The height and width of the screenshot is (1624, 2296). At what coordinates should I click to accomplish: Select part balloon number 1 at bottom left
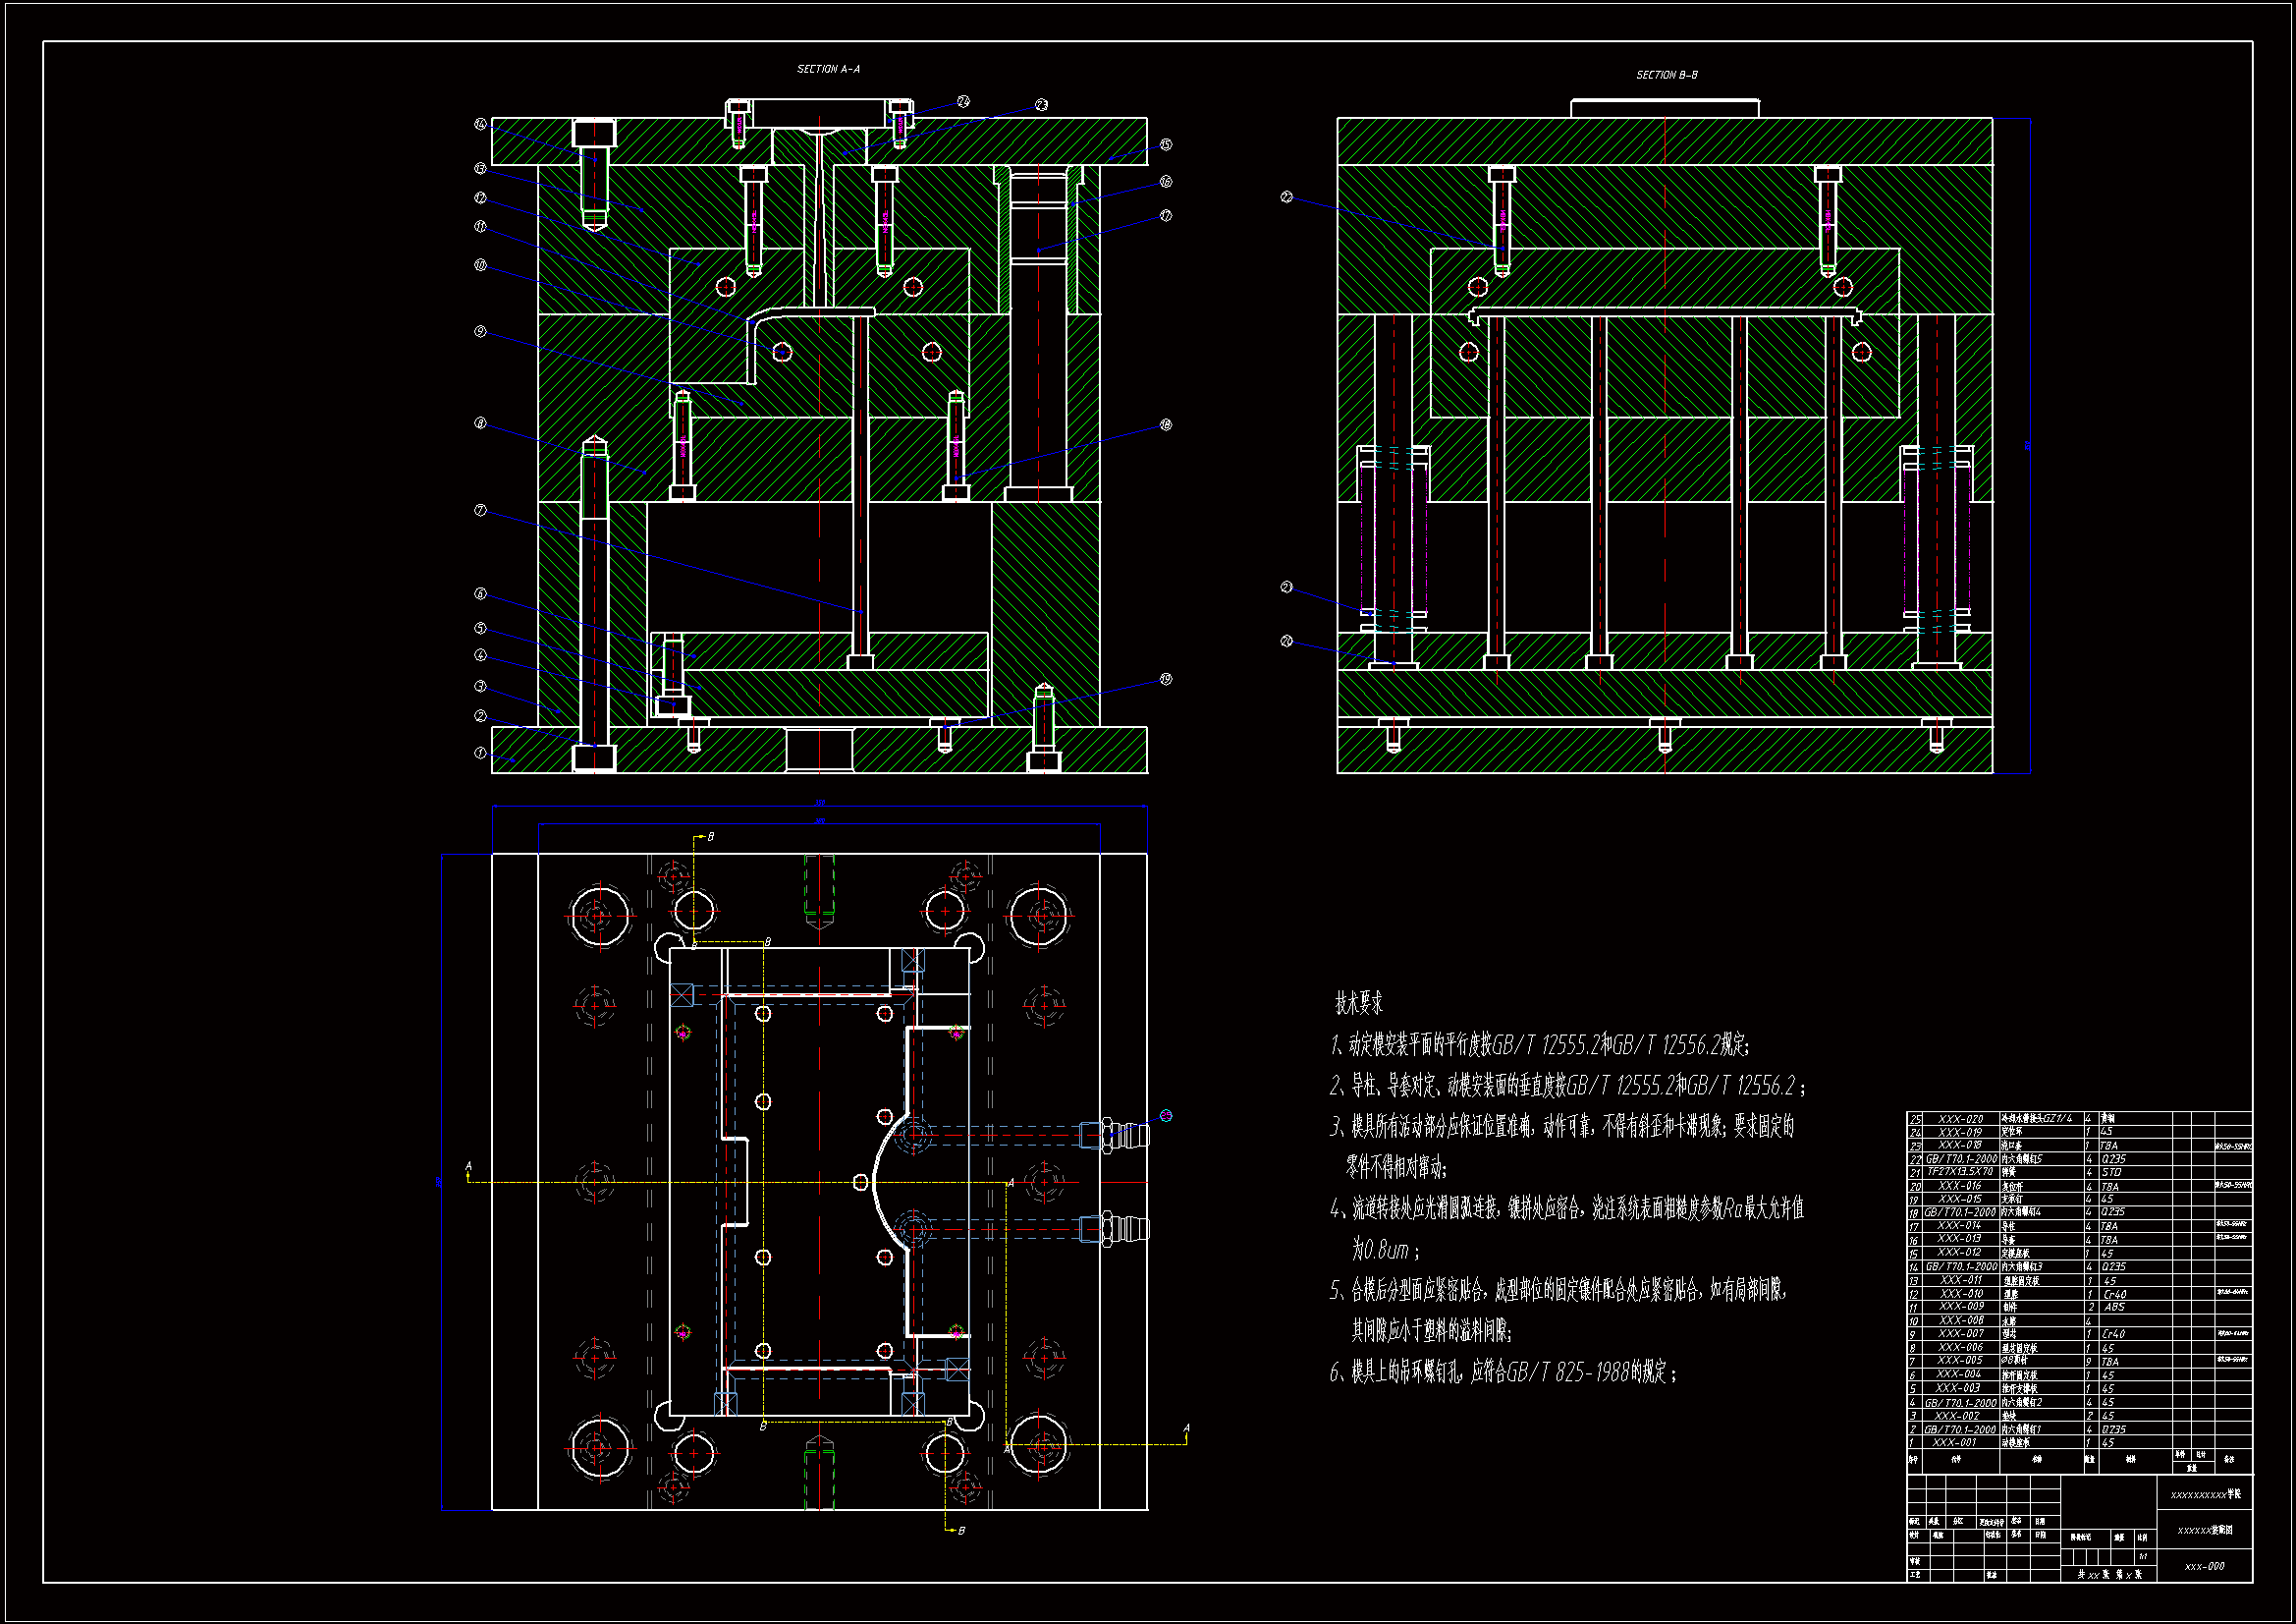pyautogui.click(x=480, y=753)
